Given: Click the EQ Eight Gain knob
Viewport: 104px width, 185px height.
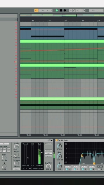Looking at the screenshot, I should click(x=60, y=156).
